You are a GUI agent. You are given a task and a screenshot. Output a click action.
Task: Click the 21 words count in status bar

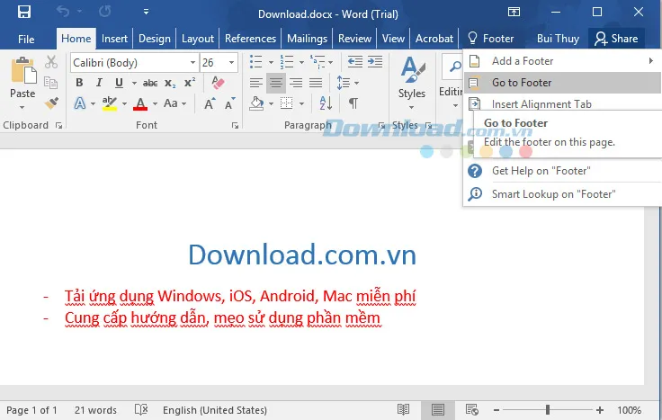[x=96, y=410]
